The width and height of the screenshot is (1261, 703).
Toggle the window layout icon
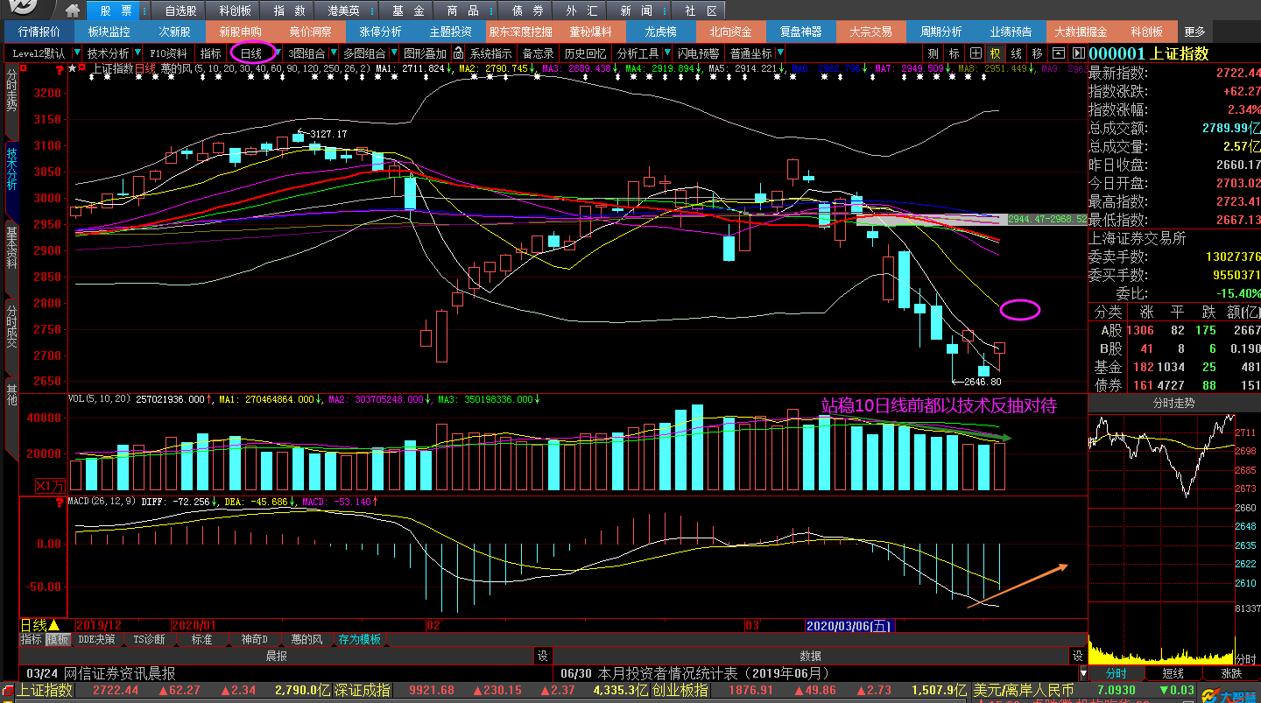tap(1059, 53)
